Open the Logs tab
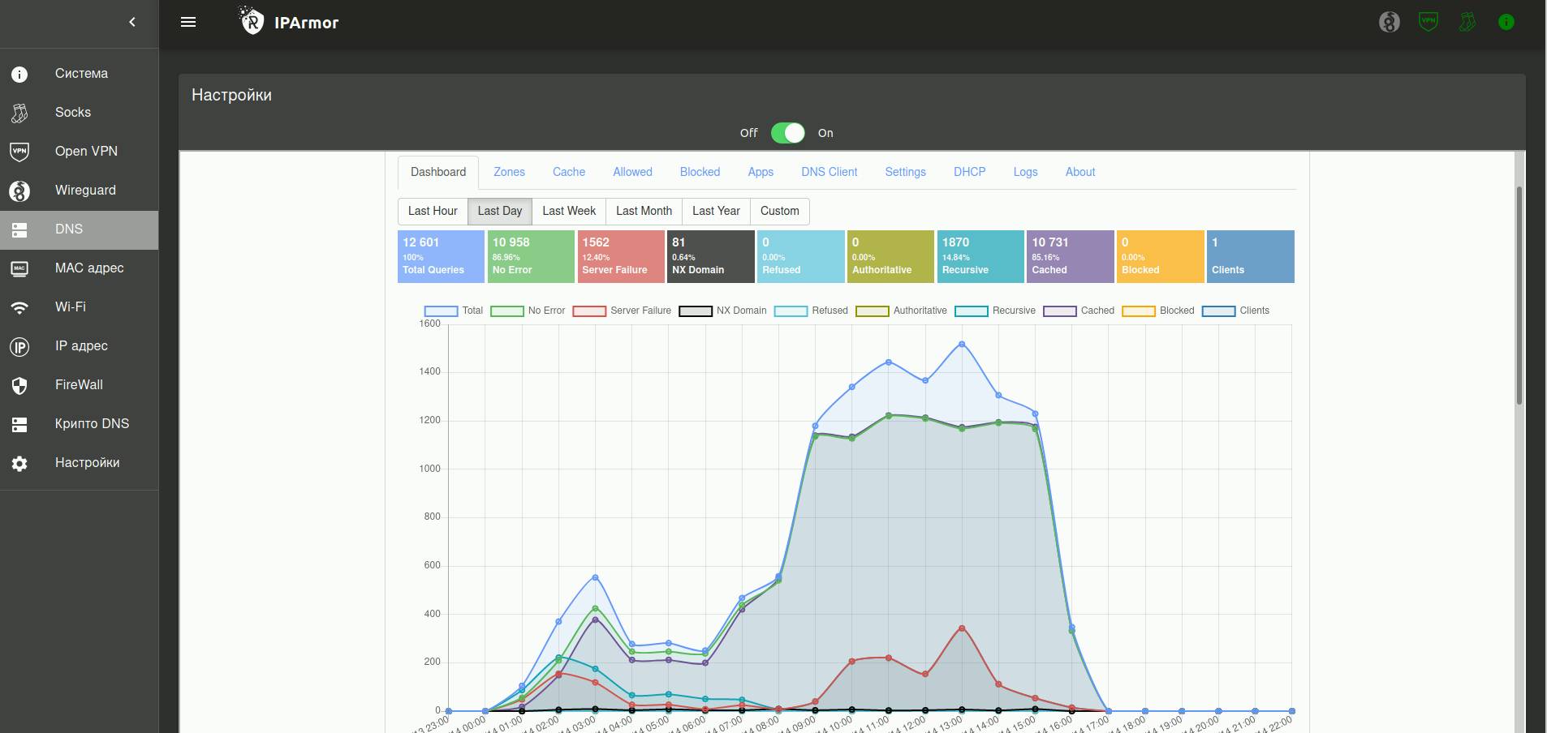 point(1025,172)
